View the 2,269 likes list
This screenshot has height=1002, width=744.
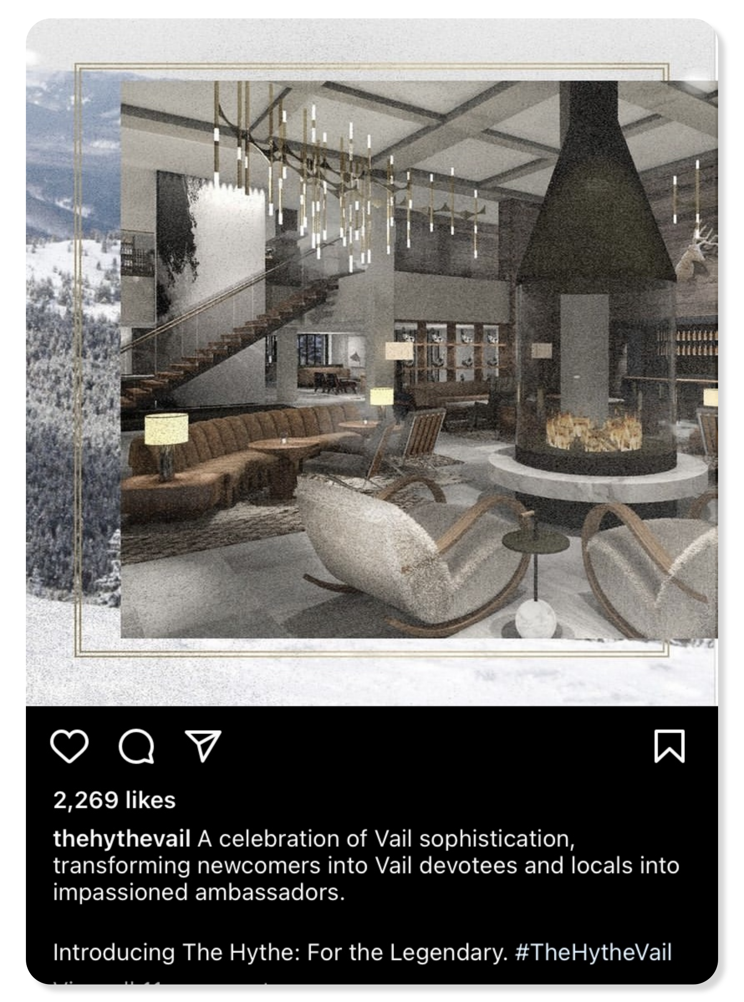(x=115, y=800)
